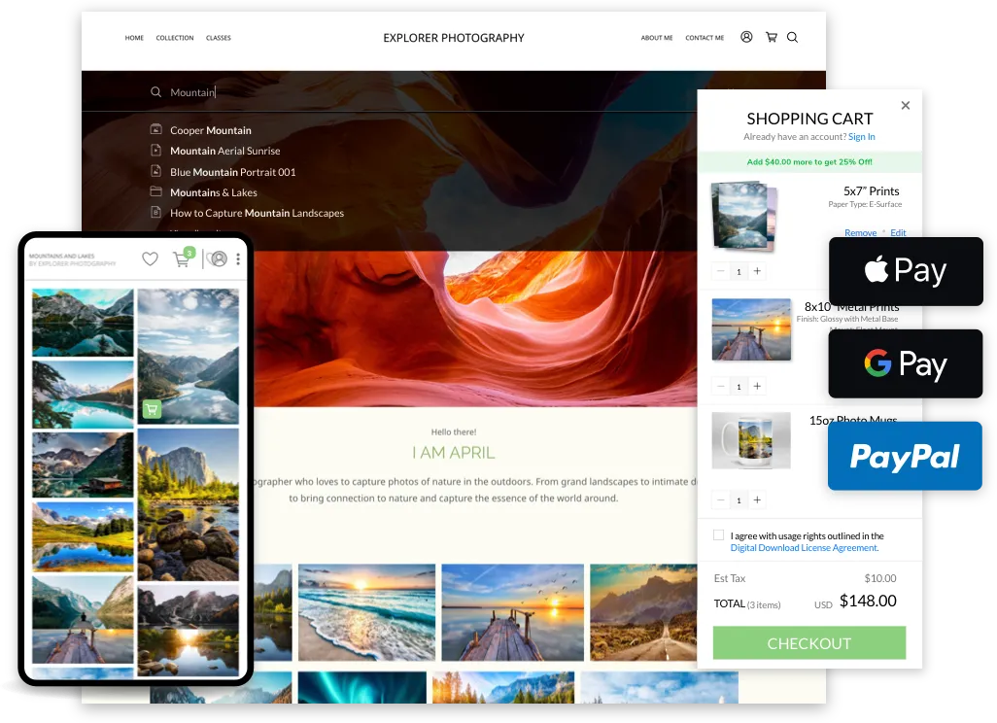This screenshot has height=723, width=997.
Task: Click the magnifier icon beside Mountain search field
Action: click(155, 92)
